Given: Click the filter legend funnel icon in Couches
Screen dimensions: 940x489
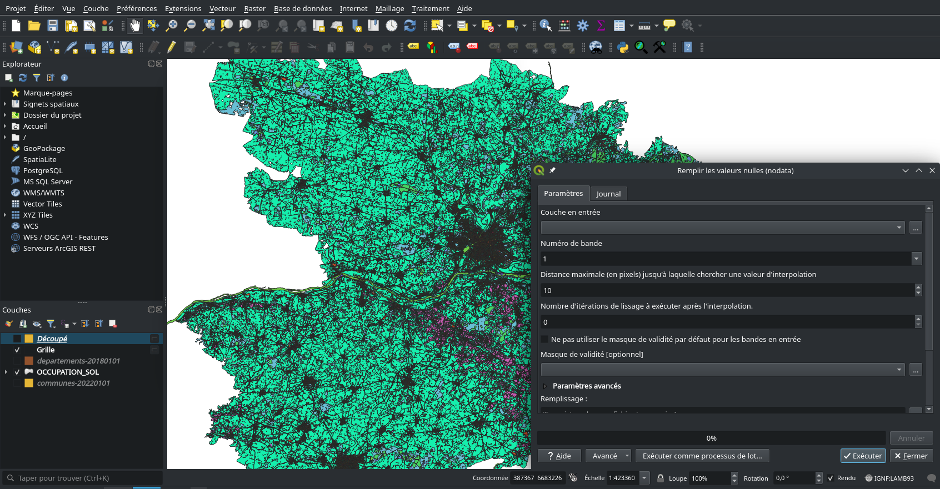Looking at the screenshot, I should click(51, 324).
